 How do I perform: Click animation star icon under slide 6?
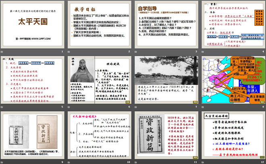pos(69,107)
